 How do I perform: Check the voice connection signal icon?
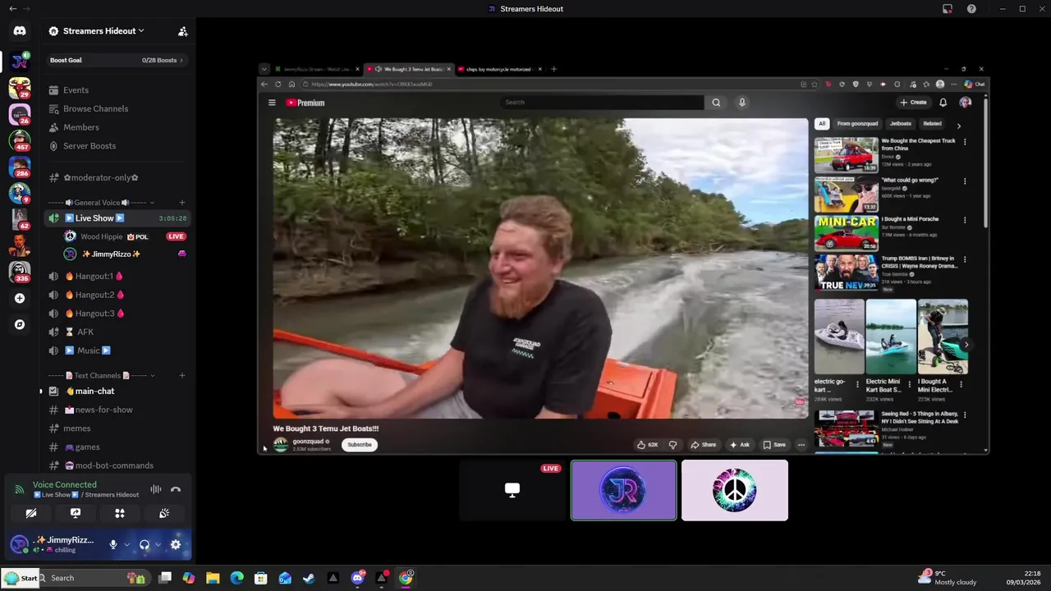pyautogui.click(x=20, y=489)
